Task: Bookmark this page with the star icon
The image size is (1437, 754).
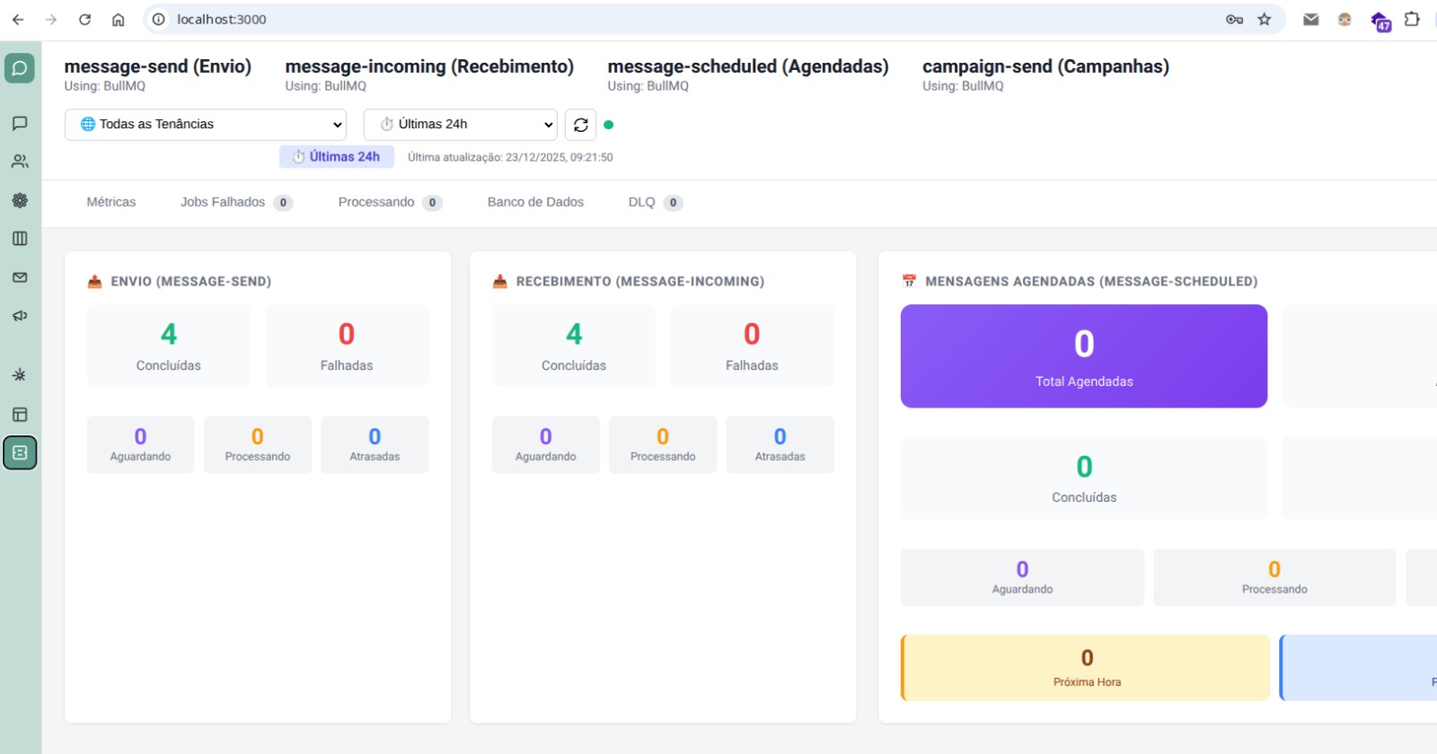Action: (x=1265, y=20)
